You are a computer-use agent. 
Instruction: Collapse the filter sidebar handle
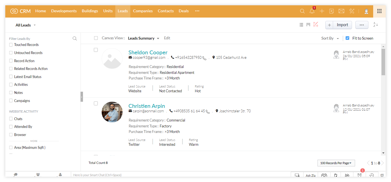pos(82,97)
